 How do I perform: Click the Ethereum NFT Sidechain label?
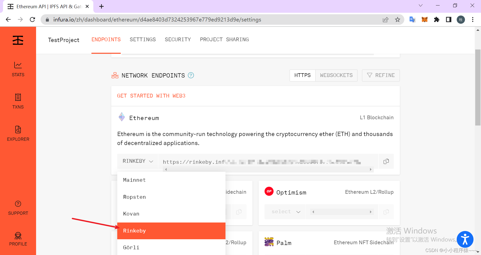[x=364, y=242]
